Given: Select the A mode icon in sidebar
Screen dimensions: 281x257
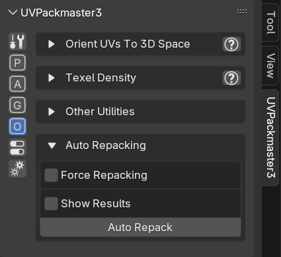Looking at the screenshot, I should click(17, 84).
